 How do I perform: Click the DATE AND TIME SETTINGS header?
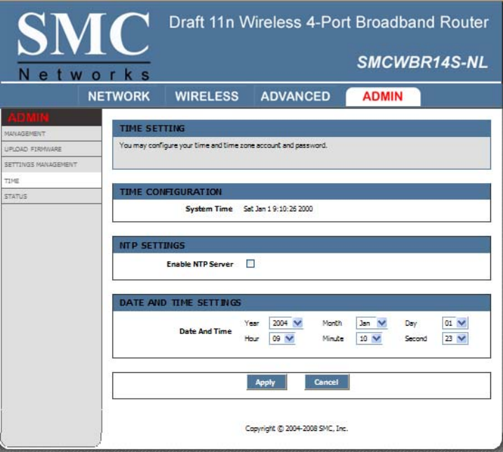pyautogui.click(x=302, y=303)
